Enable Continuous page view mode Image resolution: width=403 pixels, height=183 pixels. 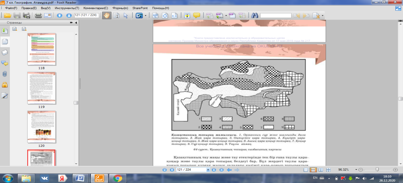point(313,170)
